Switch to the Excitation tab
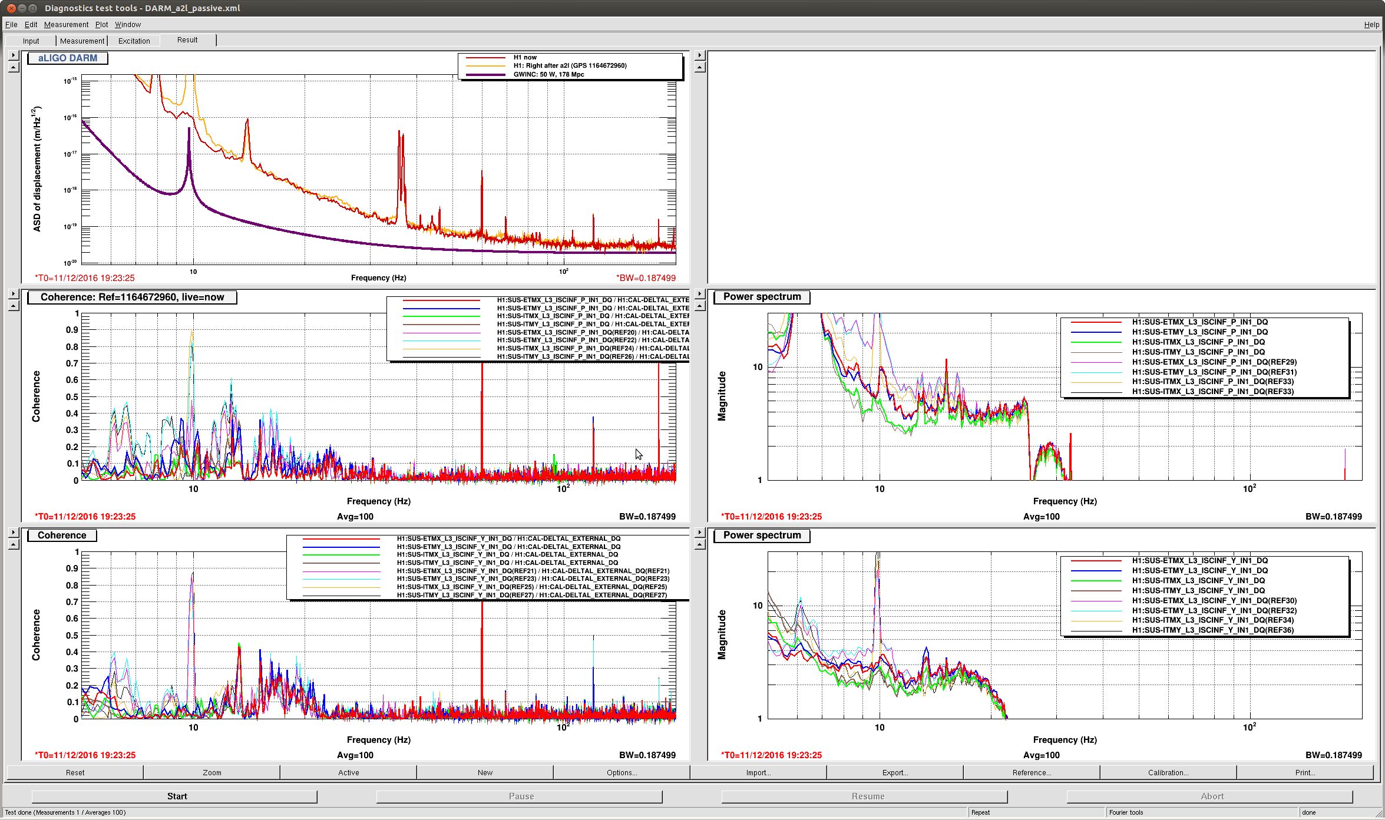The width and height of the screenshot is (1385, 820). point(134,41)
